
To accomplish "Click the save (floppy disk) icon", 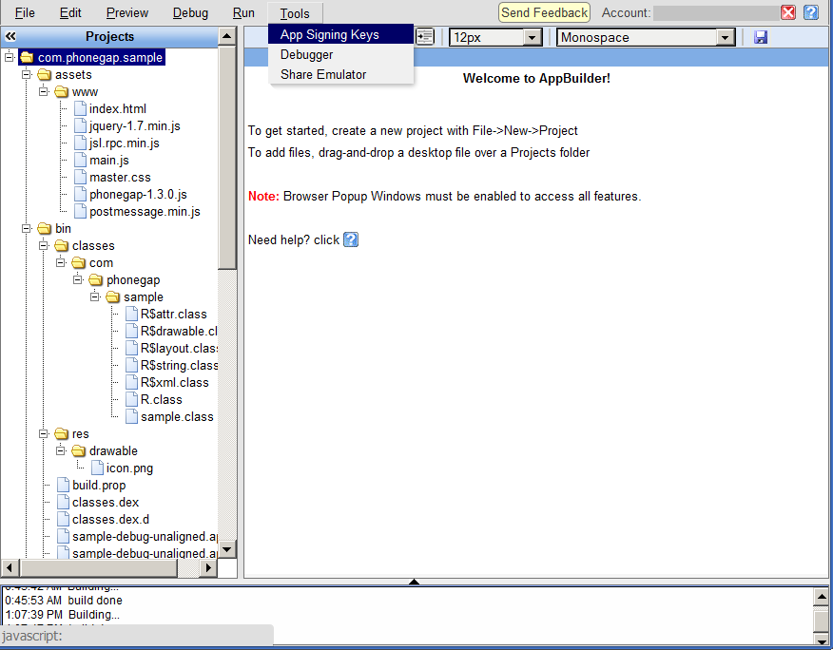I will (761, 37).
